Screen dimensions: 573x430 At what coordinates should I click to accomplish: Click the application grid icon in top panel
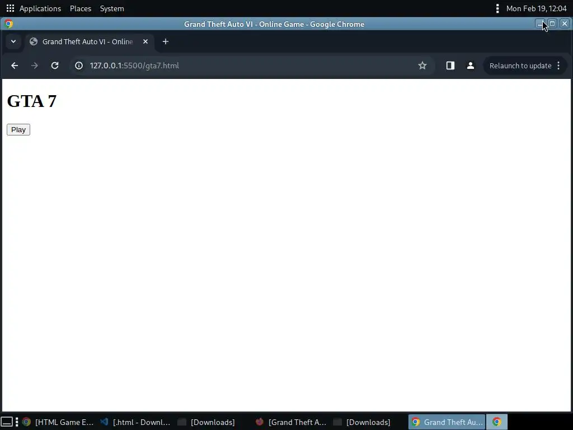pos(10,8)
